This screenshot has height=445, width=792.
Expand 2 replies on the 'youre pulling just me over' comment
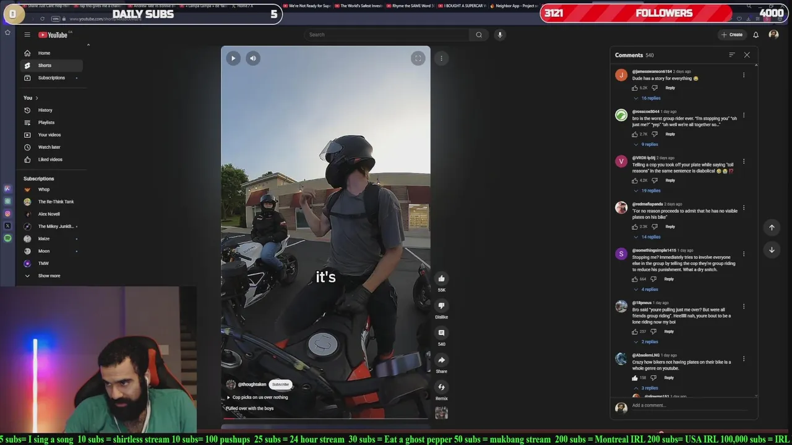tap(646, 342)
